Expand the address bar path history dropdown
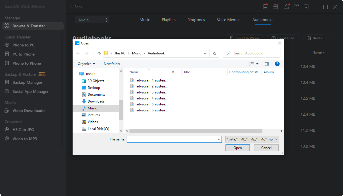The width and height of the screenshot is (343, 196). [x=205, y=53]
